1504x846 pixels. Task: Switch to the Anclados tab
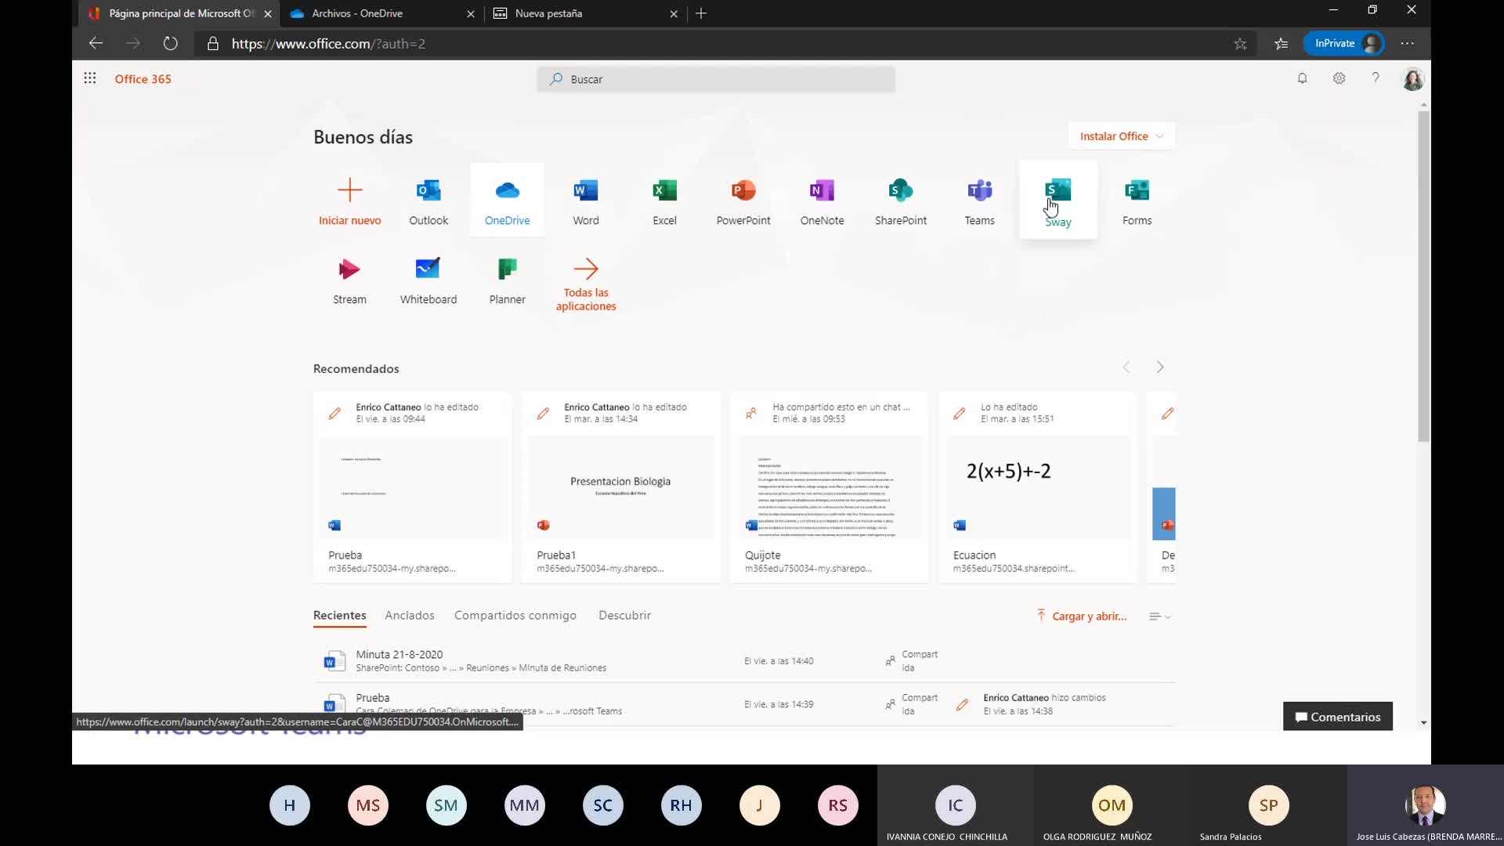(x=409, y=616)
